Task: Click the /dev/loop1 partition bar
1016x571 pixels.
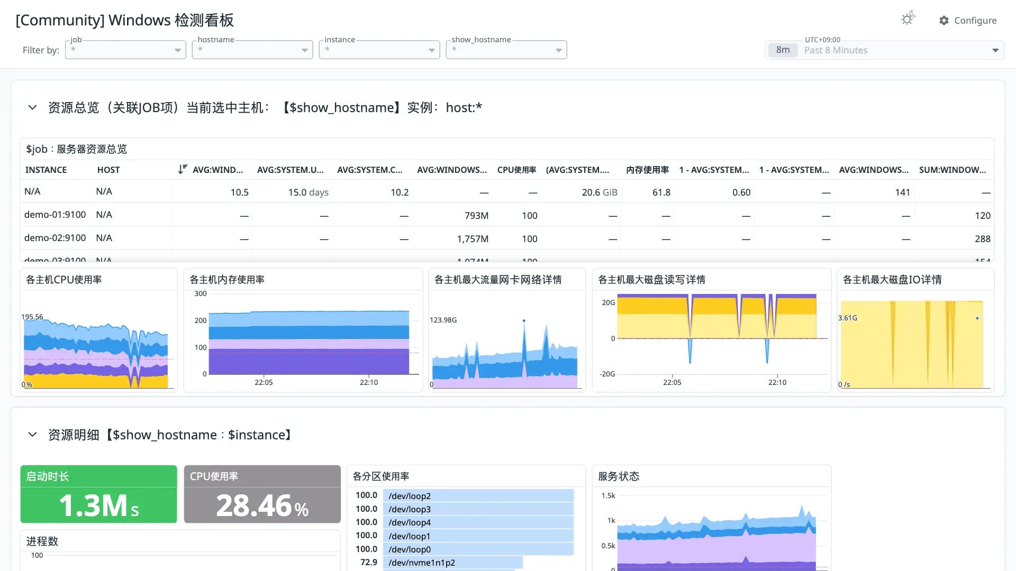Action: 478,536
